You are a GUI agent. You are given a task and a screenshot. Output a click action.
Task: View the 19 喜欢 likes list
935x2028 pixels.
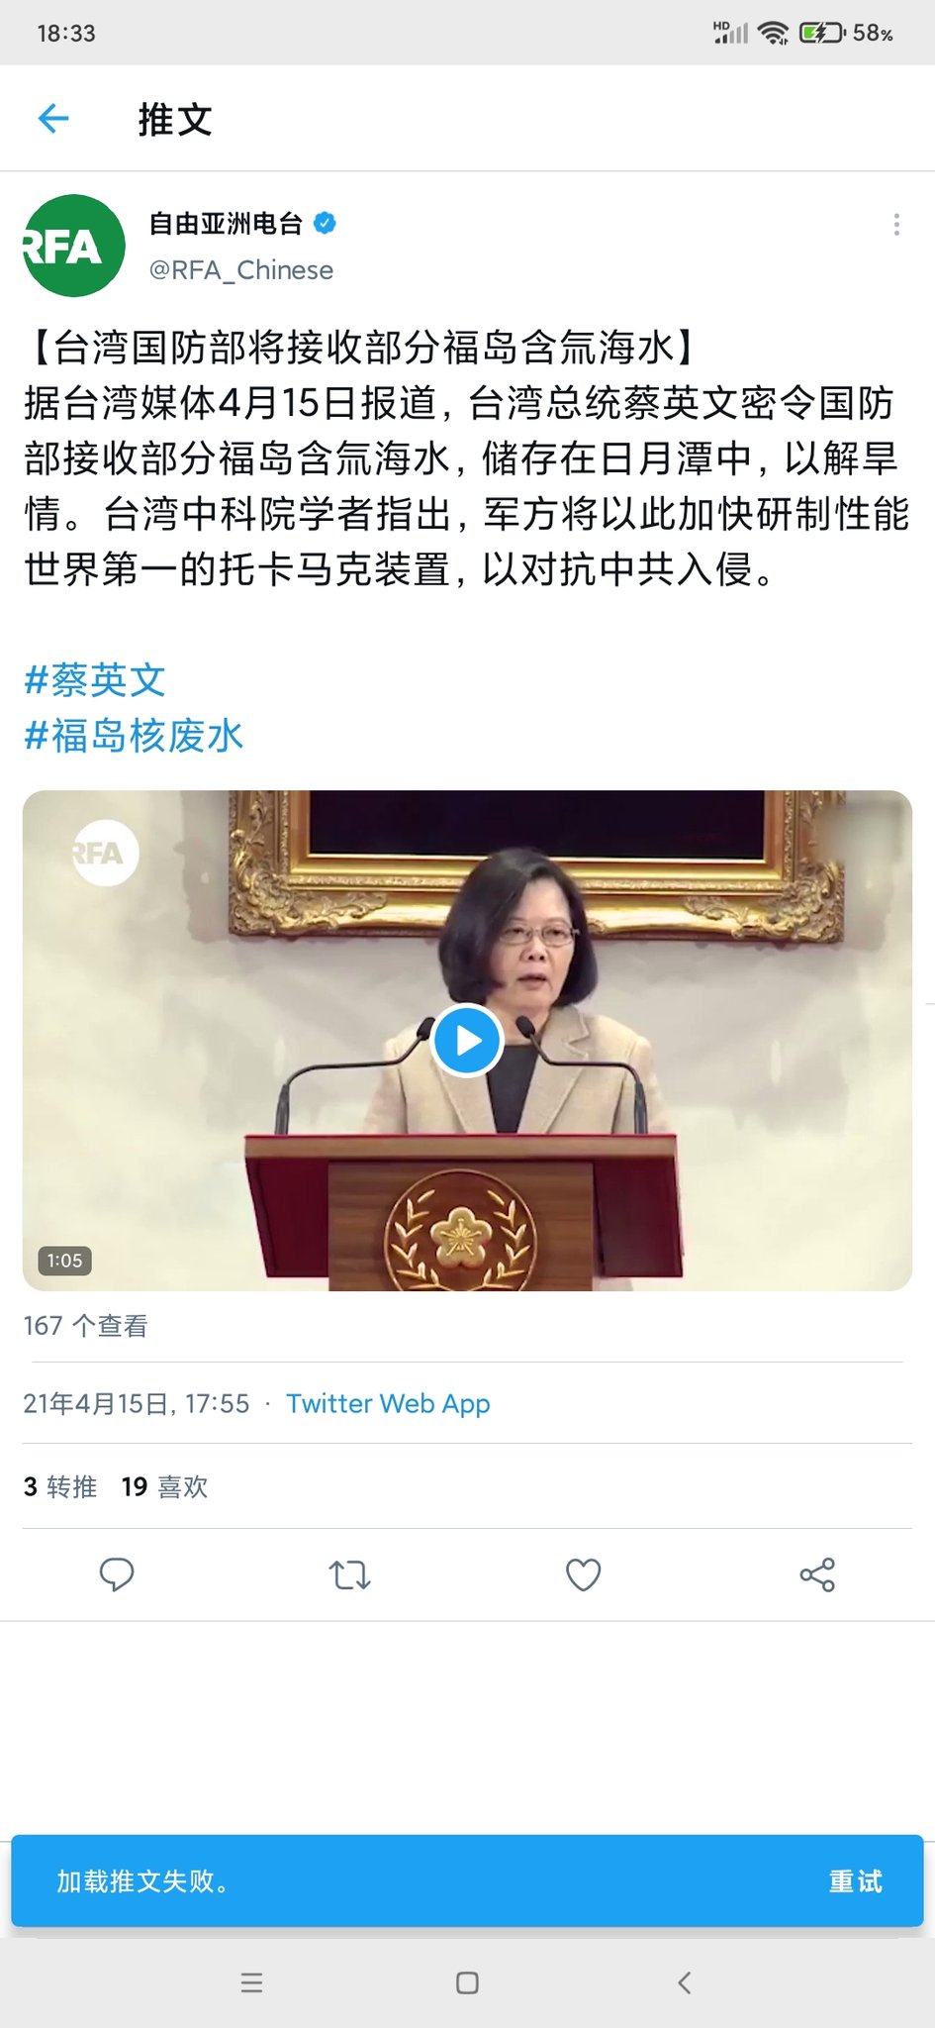164,1486
